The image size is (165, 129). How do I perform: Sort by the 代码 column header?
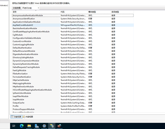point(73,12)
